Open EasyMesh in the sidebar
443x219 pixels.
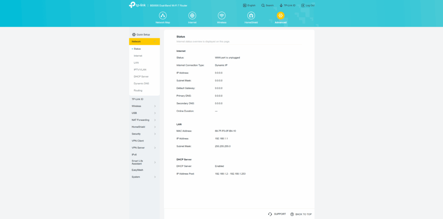tap(137, 170)
